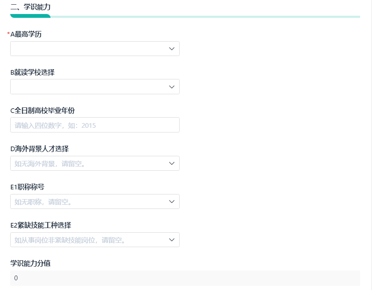Image resolution: width=372 pixels, height=290 pixels.
Task: Click the C全日制高校毕业年份 label
Action: 42,110
